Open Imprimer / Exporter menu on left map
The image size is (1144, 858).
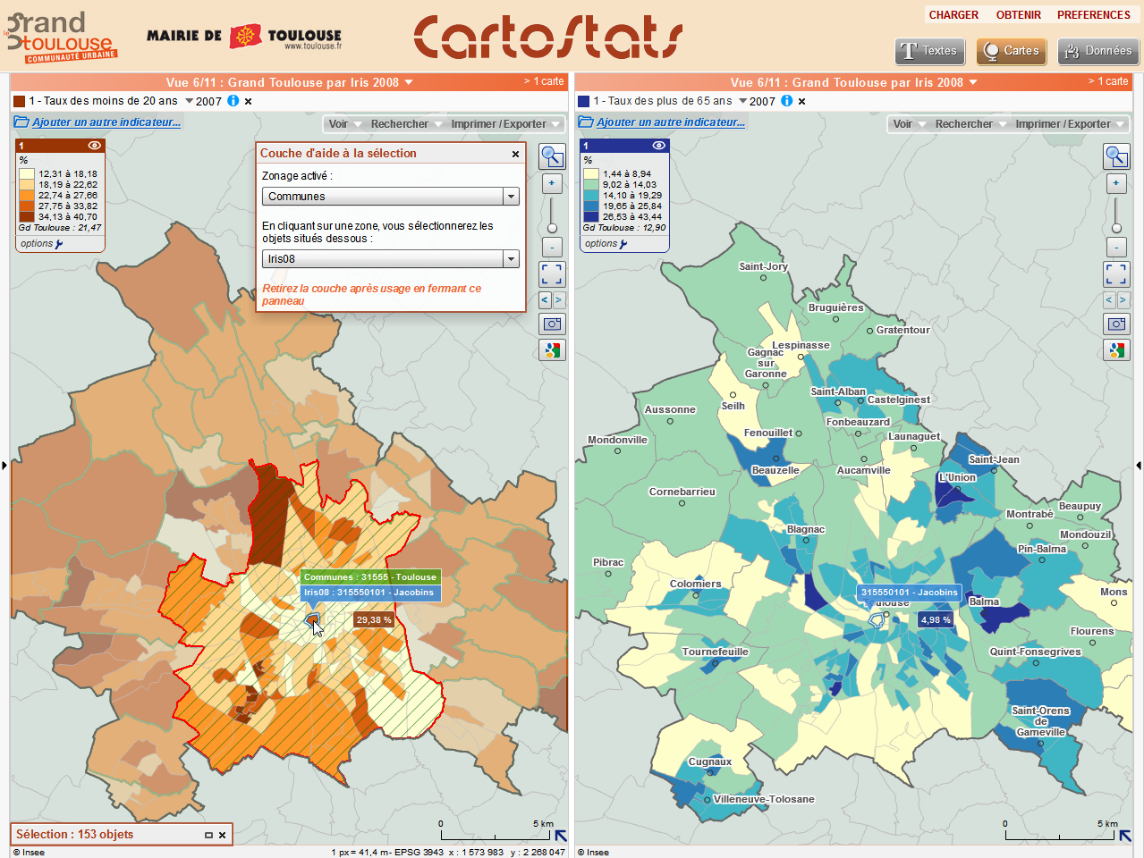point(505,124)
